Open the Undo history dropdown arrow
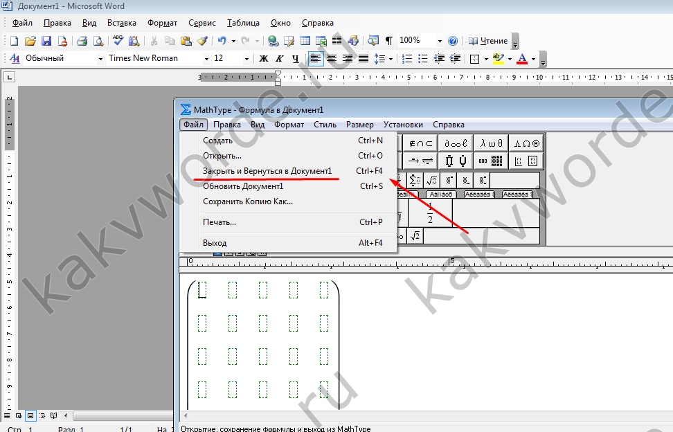The image size is (673, 432). coord(233,41)
